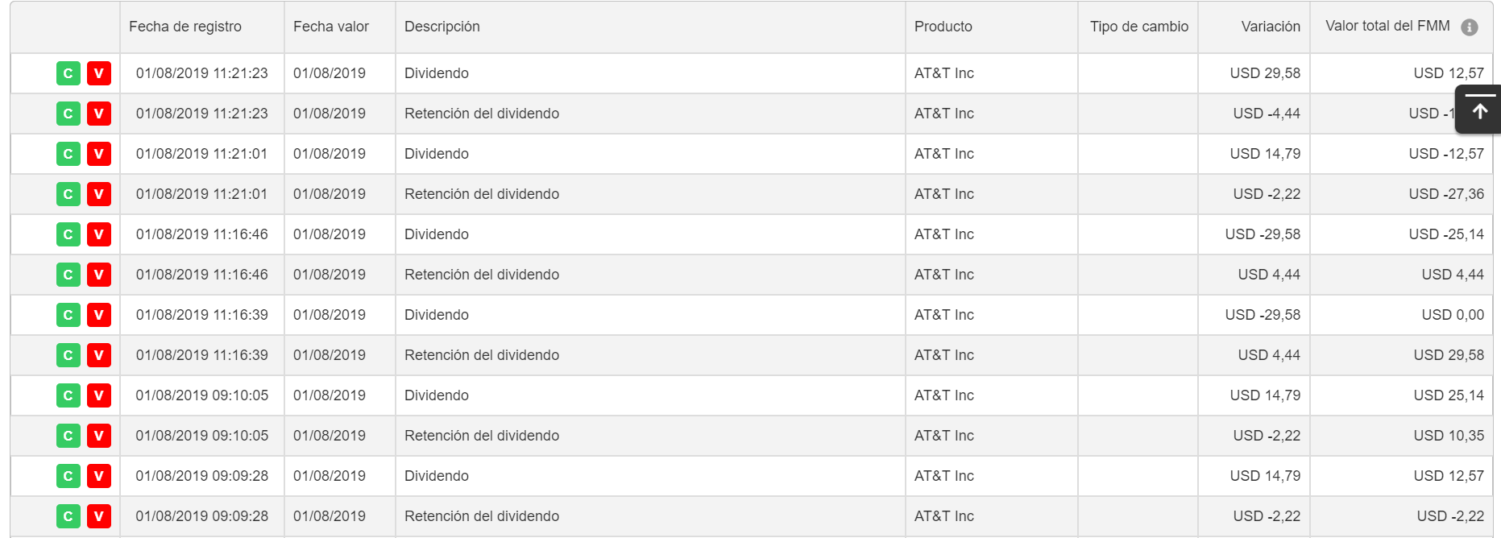The height and width of the screenshot is (538, 1501).
Task: Click the Fecha de registro column header
Action: (x=185, y=27)
